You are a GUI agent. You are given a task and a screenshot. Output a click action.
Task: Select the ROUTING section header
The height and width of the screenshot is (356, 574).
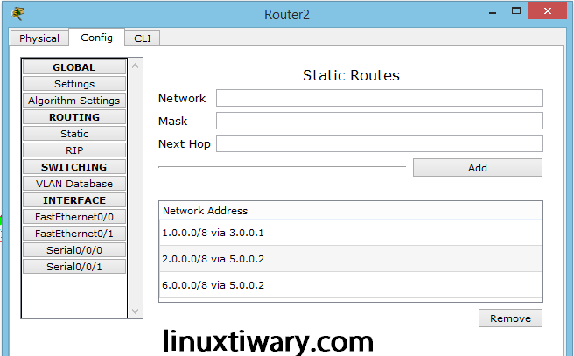[74, 117]
